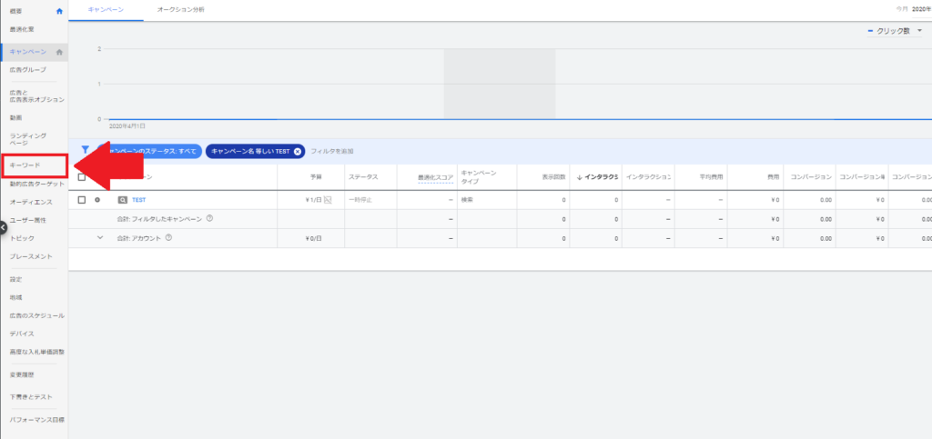The height and width of the screenshot is (439, 932).
Task: Open 地域 in the side menu
Action: [15, 297]
